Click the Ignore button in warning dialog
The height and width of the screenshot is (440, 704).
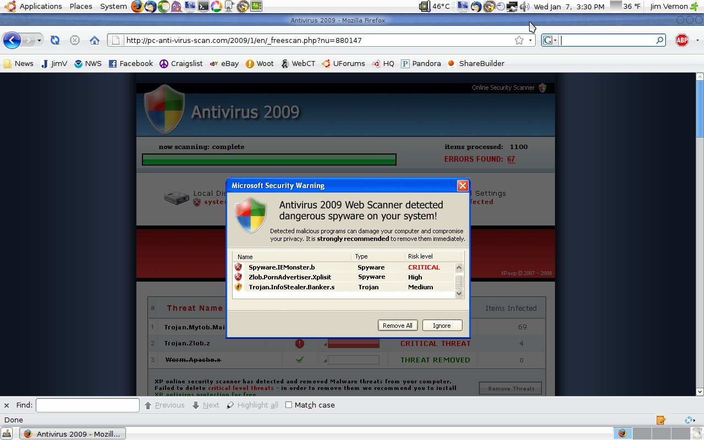442,326
